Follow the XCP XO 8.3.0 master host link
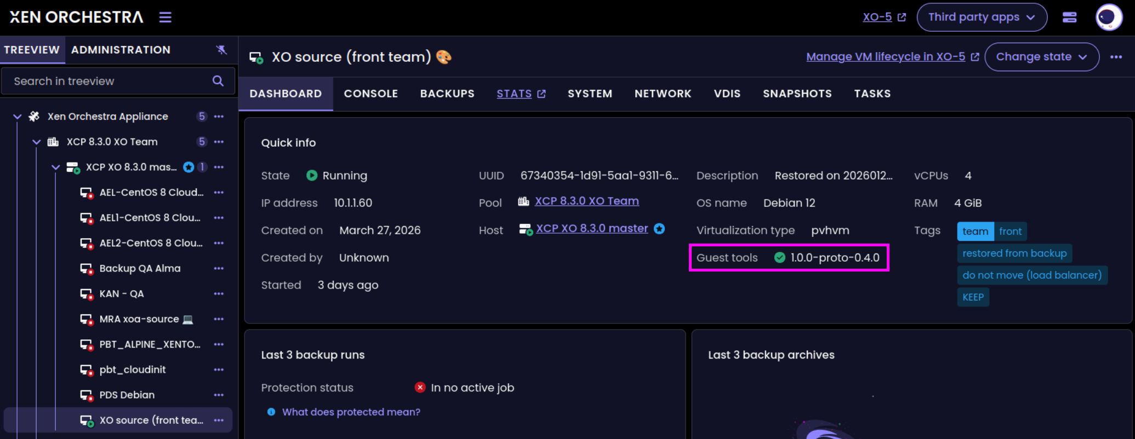Screen dimensions: 1135x439 coord(592,228)
